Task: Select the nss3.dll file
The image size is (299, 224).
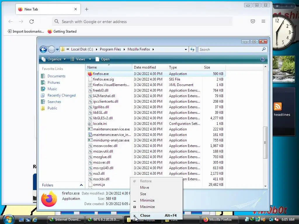Action: [99, 173]
